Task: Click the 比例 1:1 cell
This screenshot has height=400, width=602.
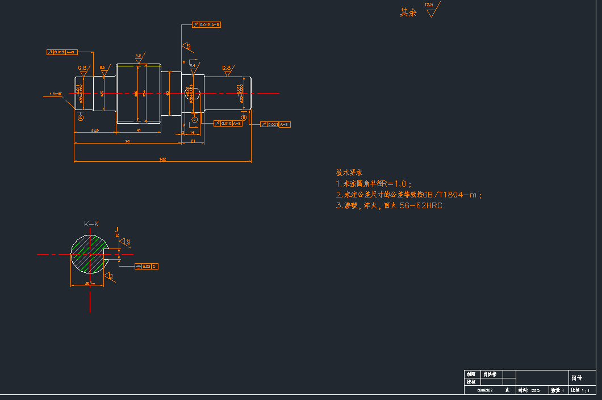Action: (x=582, y=390)
